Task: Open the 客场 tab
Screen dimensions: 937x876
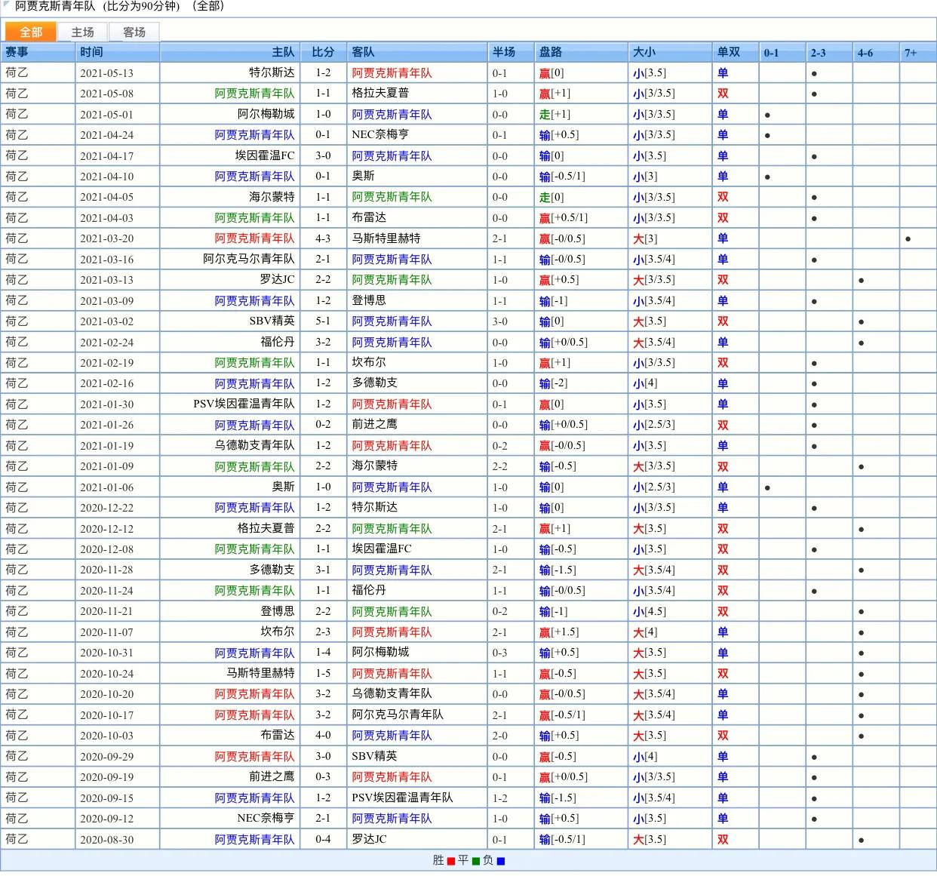Action: (134, 32)
